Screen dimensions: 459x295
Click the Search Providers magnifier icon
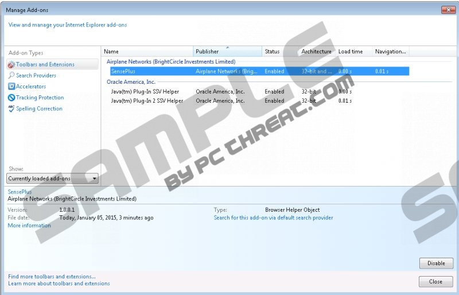(x=11, y=76)
